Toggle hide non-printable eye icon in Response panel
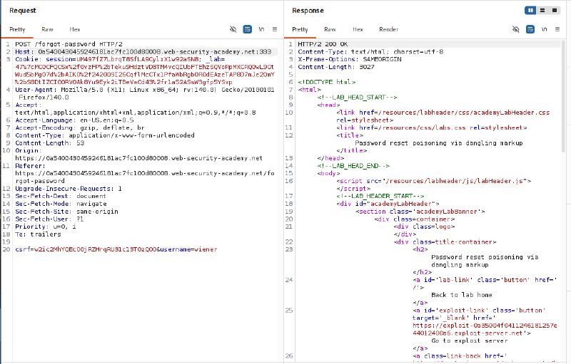The width and height of the screenshot is (571, 364). pos(515,29)
